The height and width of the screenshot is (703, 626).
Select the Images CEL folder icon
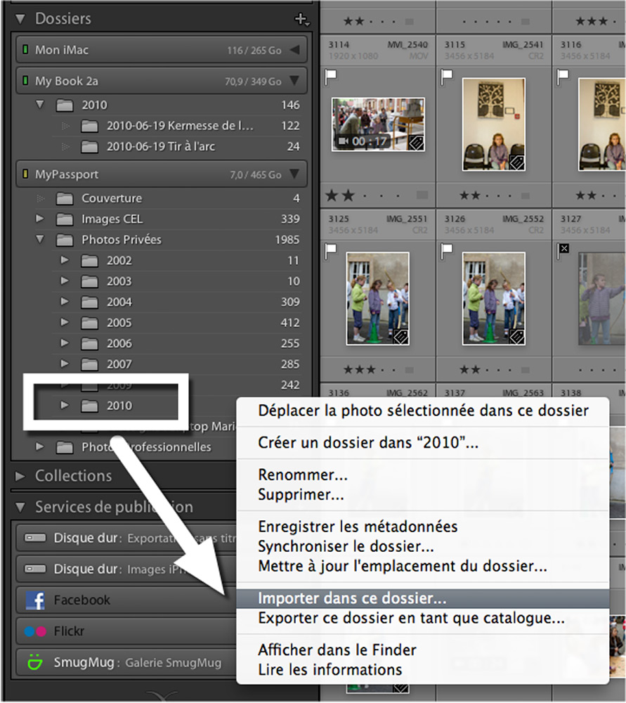[x=65, y=219]
